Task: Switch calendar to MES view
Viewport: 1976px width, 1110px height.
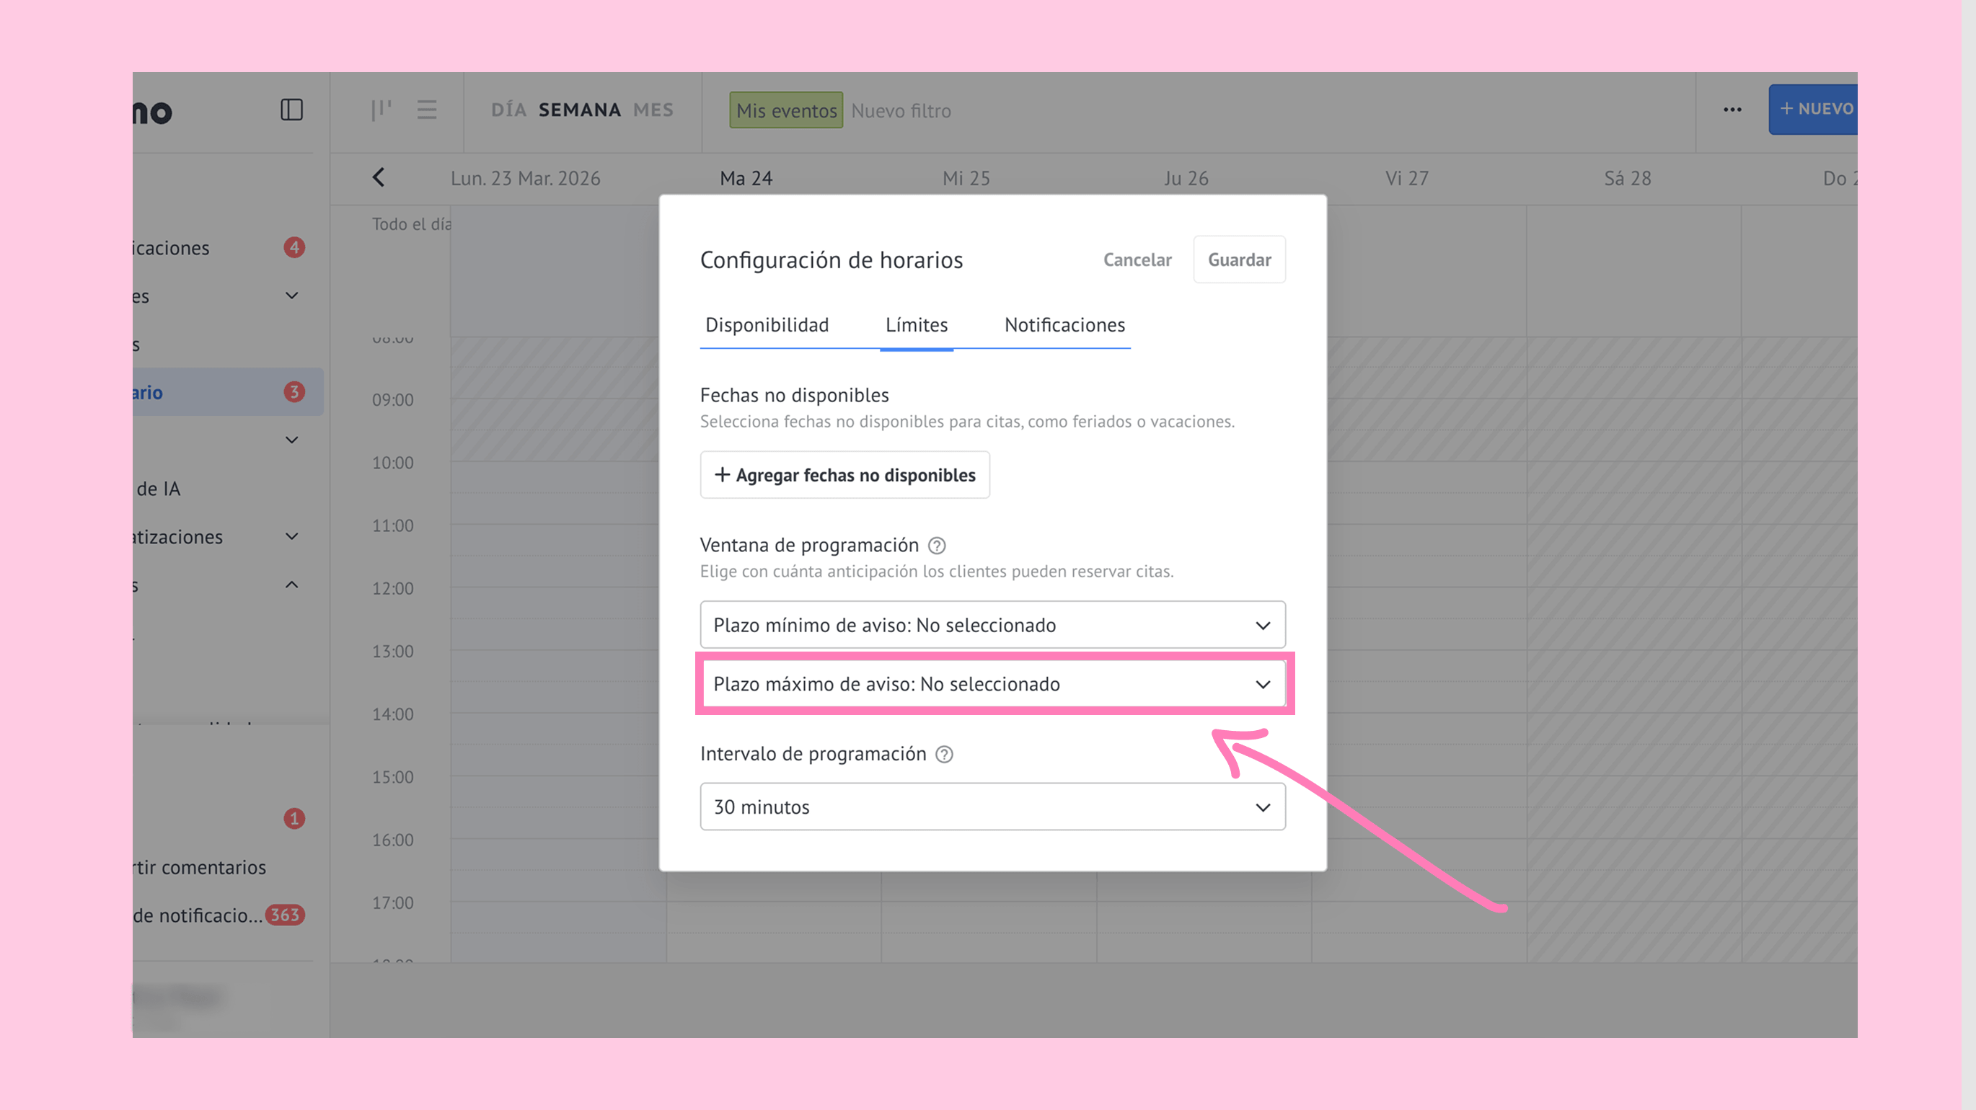Action: pos(653,110)
